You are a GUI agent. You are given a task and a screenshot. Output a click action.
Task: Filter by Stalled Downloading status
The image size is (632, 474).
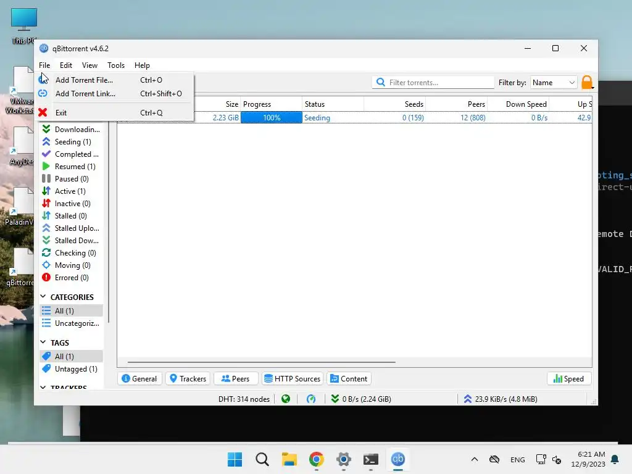tap(72, 241)
